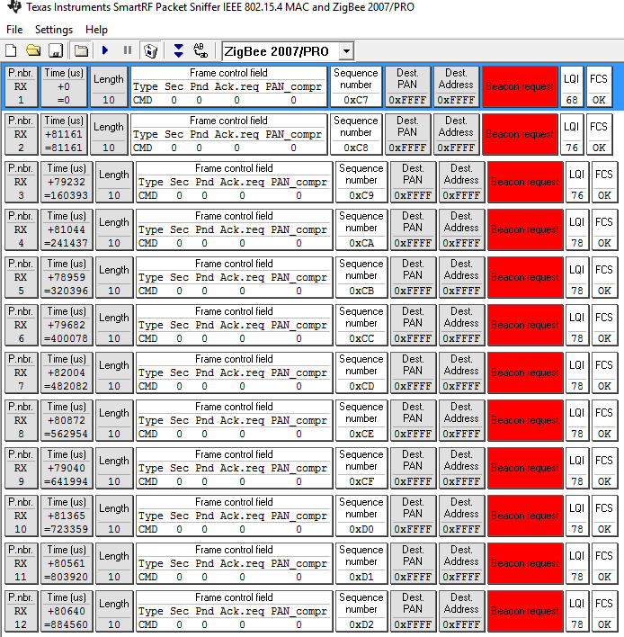Viewport: 624px width, 637px height.
Task: Click time value =160393
Action: click(67, 195)
